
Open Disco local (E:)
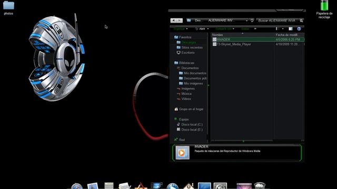pos(190,130)
